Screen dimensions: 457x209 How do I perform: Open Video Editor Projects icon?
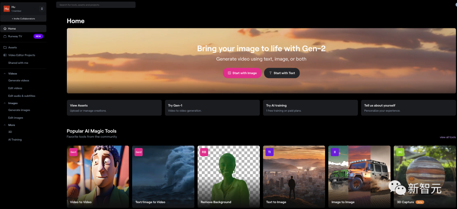click(5, 55)
